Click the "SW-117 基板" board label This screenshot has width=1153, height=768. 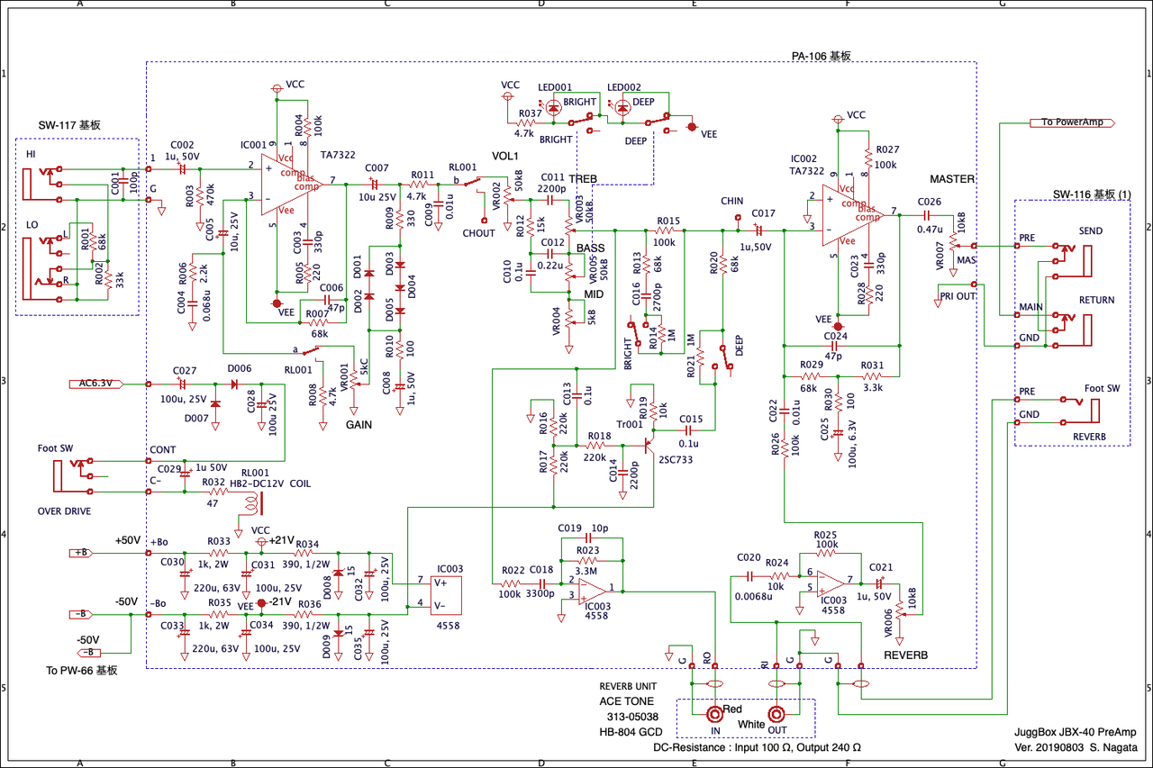(x=68, y=124)
